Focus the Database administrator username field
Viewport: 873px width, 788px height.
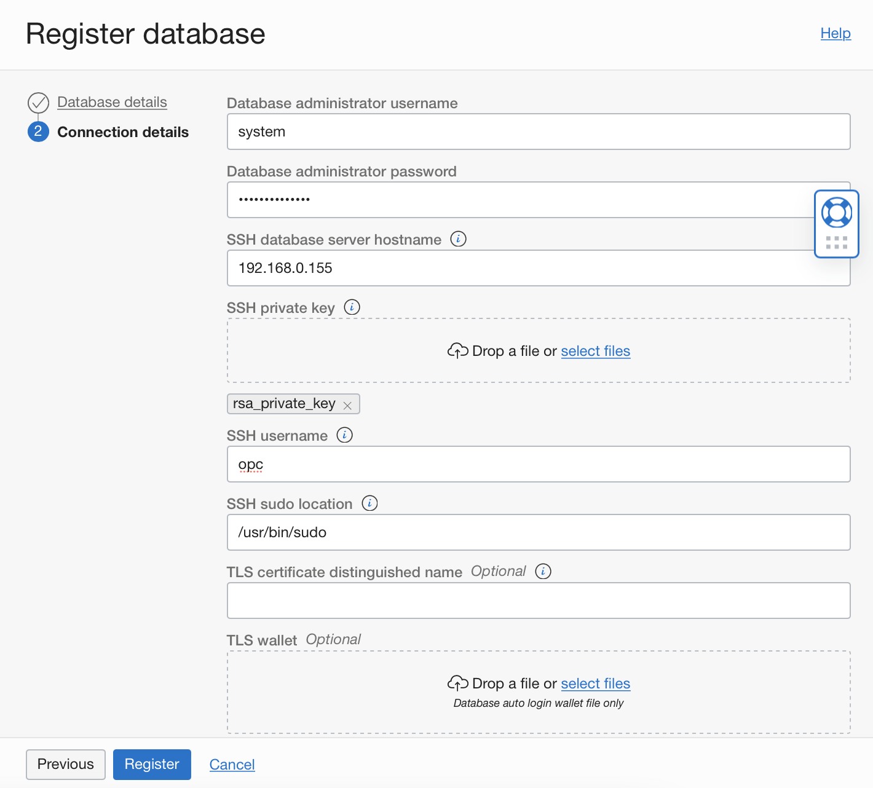pos(538,132)
